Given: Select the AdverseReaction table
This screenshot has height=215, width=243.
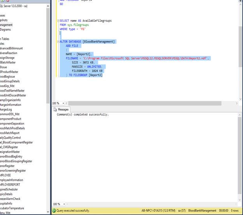Looking at the screenshot, I should pyautogui.click(x=9, y=53).
